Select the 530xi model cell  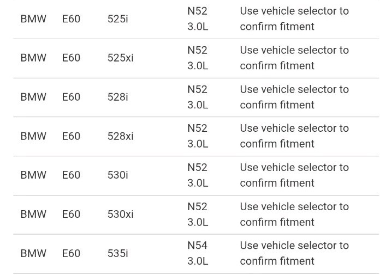[x=120, y=215]
